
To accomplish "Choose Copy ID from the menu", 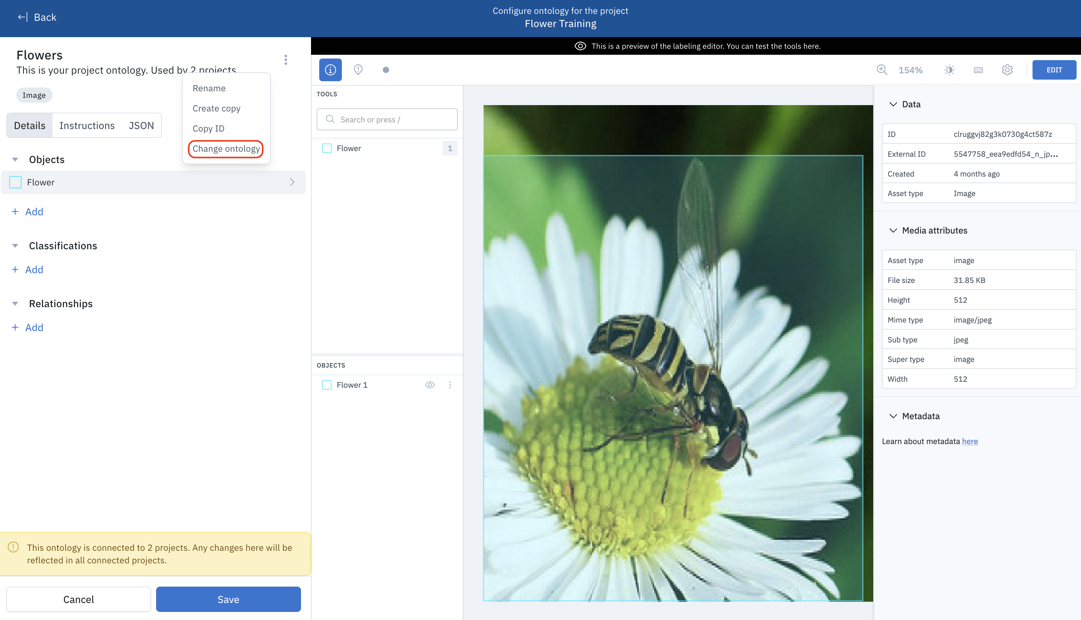I will pyautogui.click(x=208, y=129).
